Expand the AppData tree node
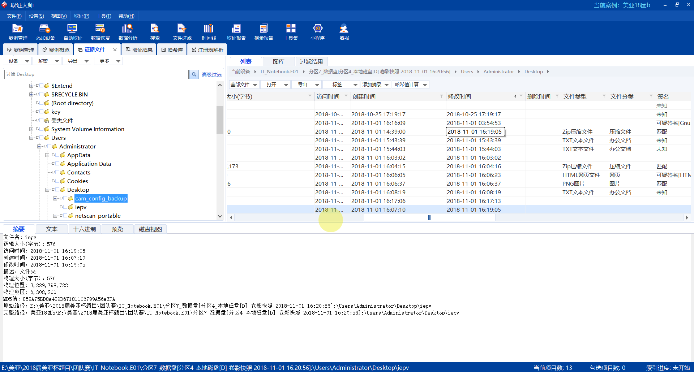694x372 pixels. click(47, 155)
